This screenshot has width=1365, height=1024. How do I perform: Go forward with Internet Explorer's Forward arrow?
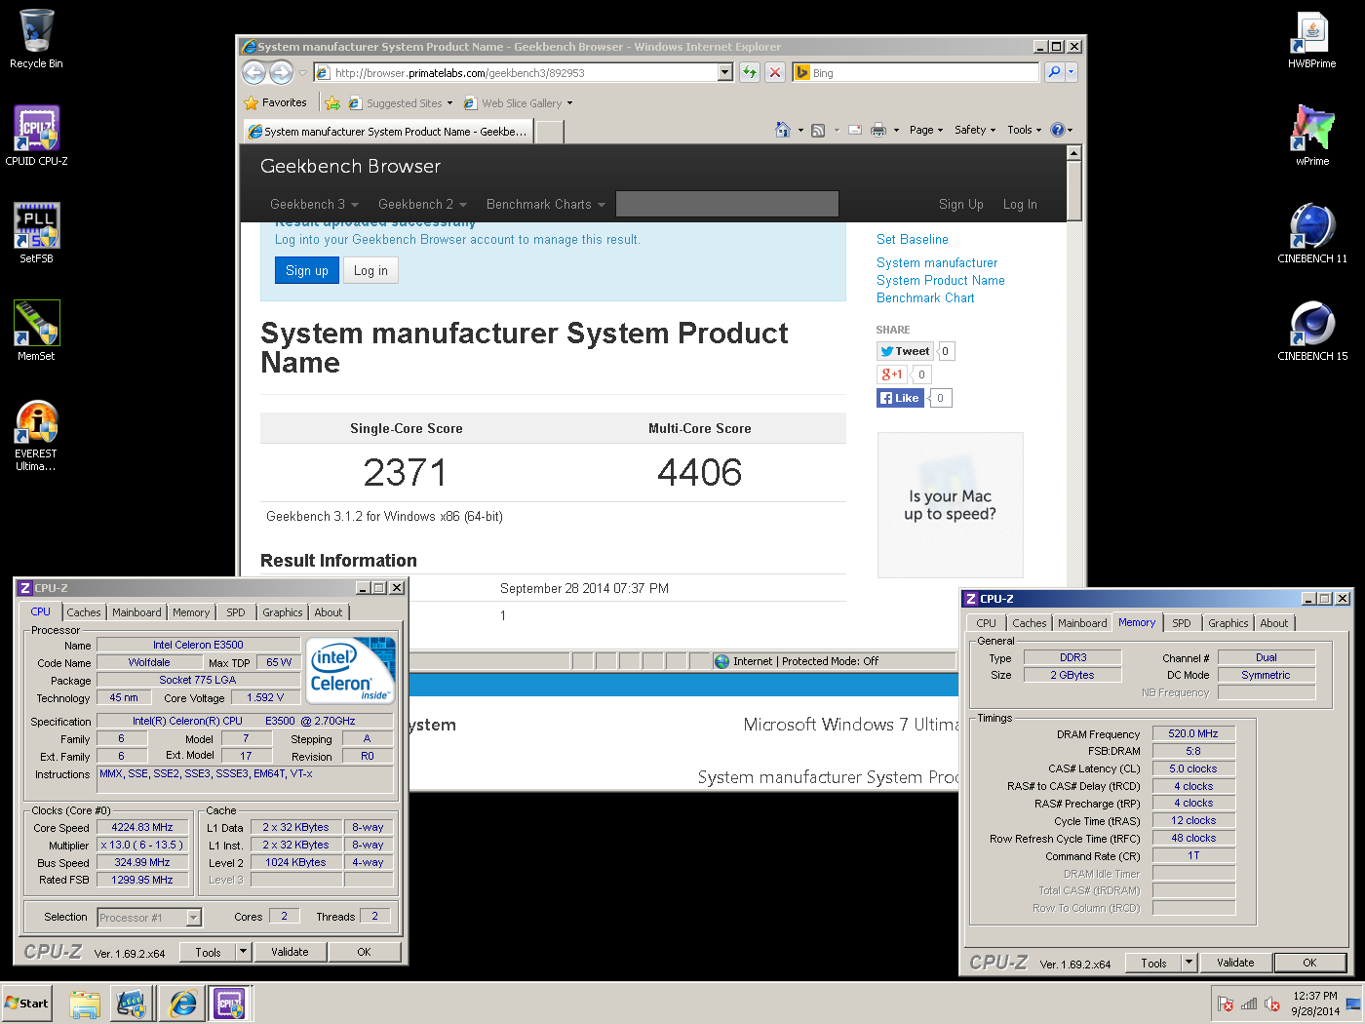(281, 72)
